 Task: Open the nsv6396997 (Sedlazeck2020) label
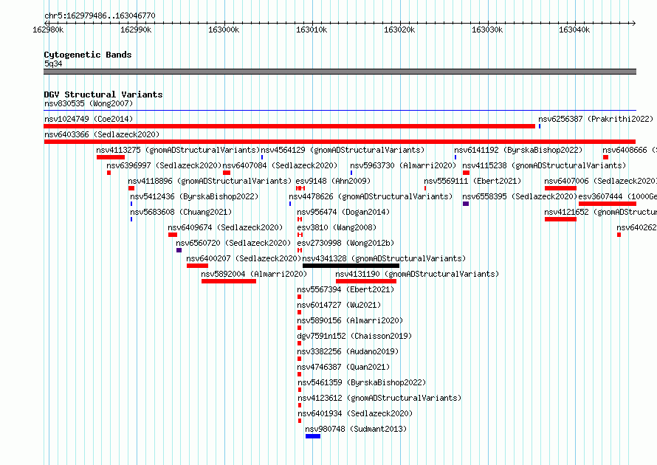coord(164,165)
